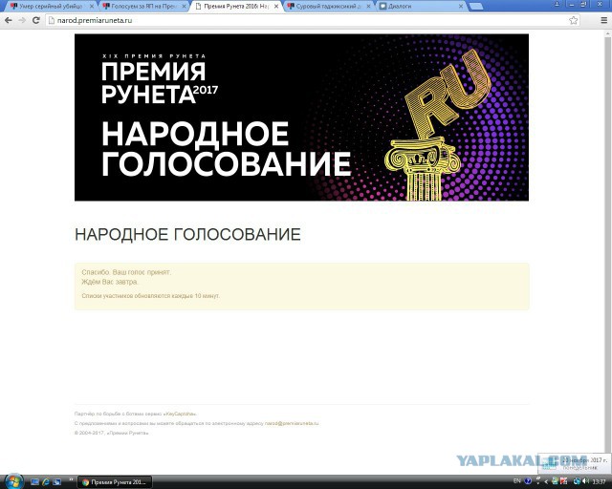
Task: Click the address bar showing narod.premiaruneta.ru
Action: pyautogui.click(x=313, y=20)
